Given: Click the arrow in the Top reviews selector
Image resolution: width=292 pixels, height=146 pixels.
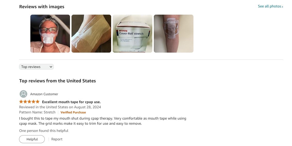Looking at the screenshot, I should 51,67.
